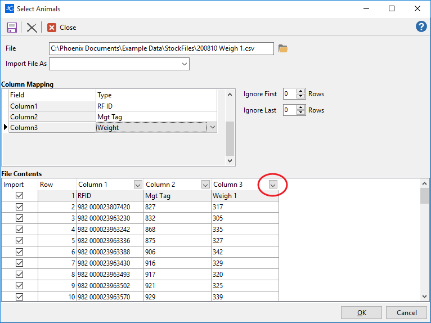Uncheck Import for row 2 tag 827
The image size is (431, 323).
pyautogui.click(x=19, y=207)
